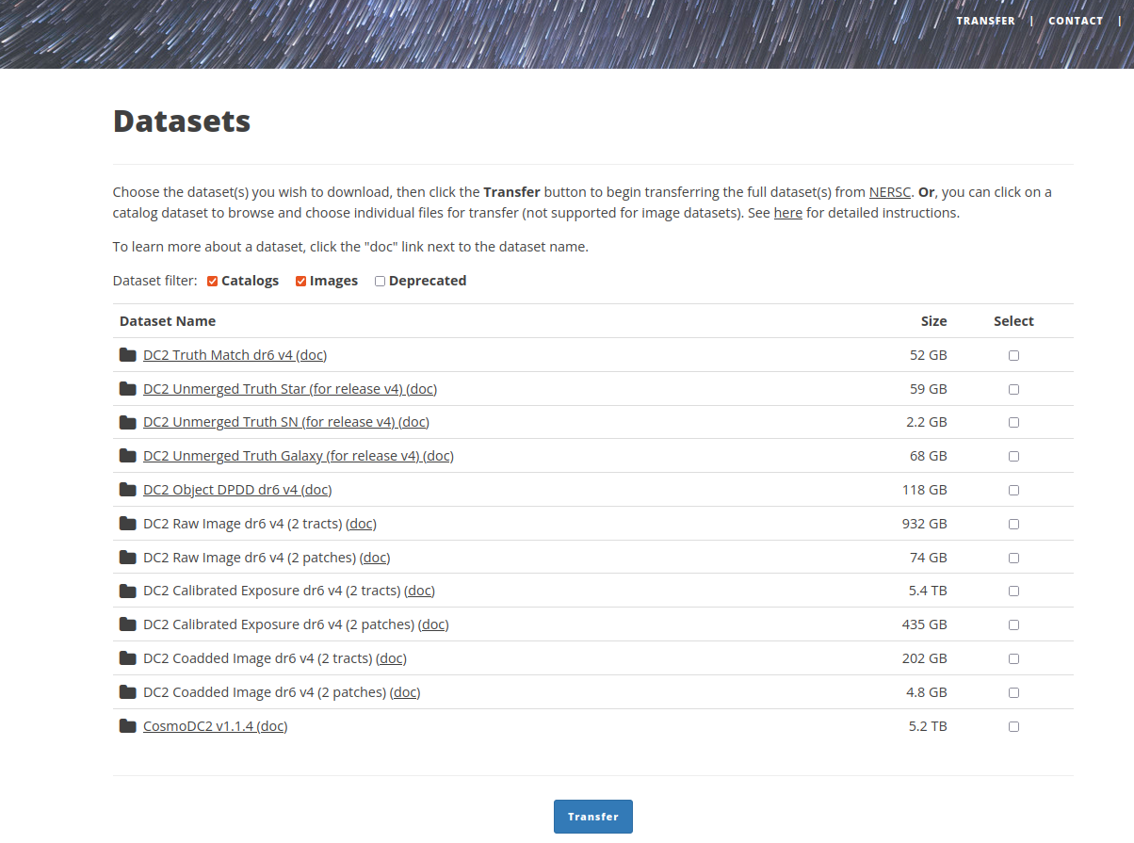Tick checkbox for DC2 Object DPDD 118 GB
1134x843 pixels.
[x=1013, y=490]
